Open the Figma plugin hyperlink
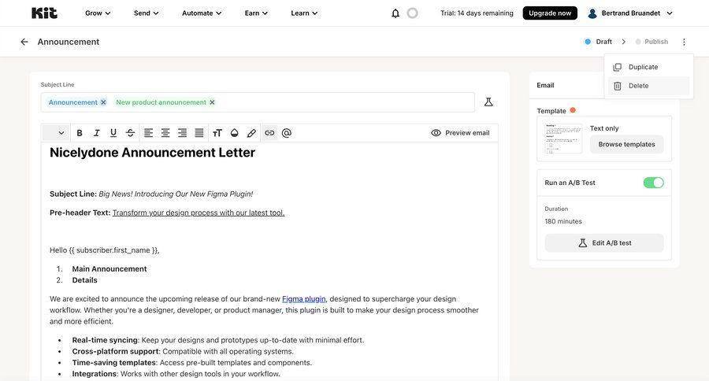The image size is (709, 381). point(304,299)
